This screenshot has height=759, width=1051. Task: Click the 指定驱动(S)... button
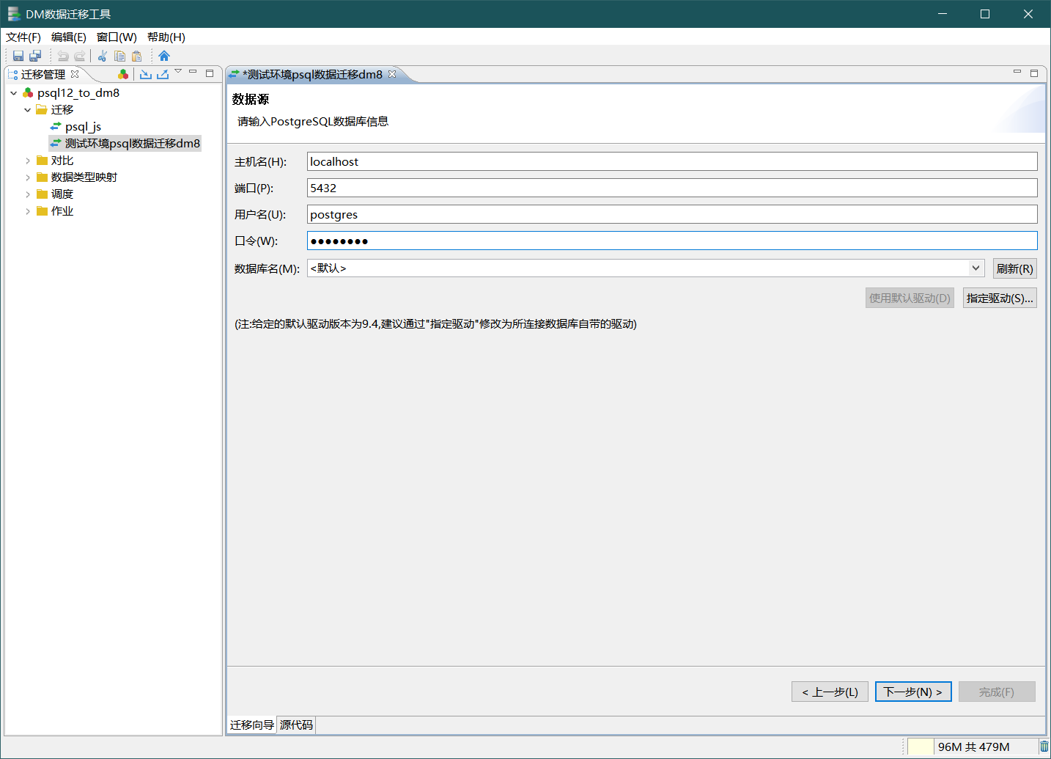[x=1000, y=298]
